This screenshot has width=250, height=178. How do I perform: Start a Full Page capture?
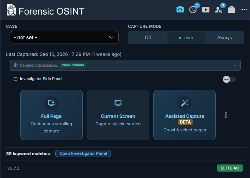[51, 115]
